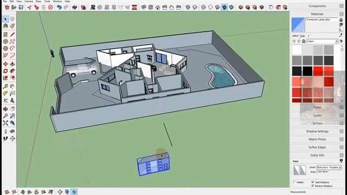Open the Colors library dropdown
This screenshot has height=195, width=347.
click(x=336, y=41)
